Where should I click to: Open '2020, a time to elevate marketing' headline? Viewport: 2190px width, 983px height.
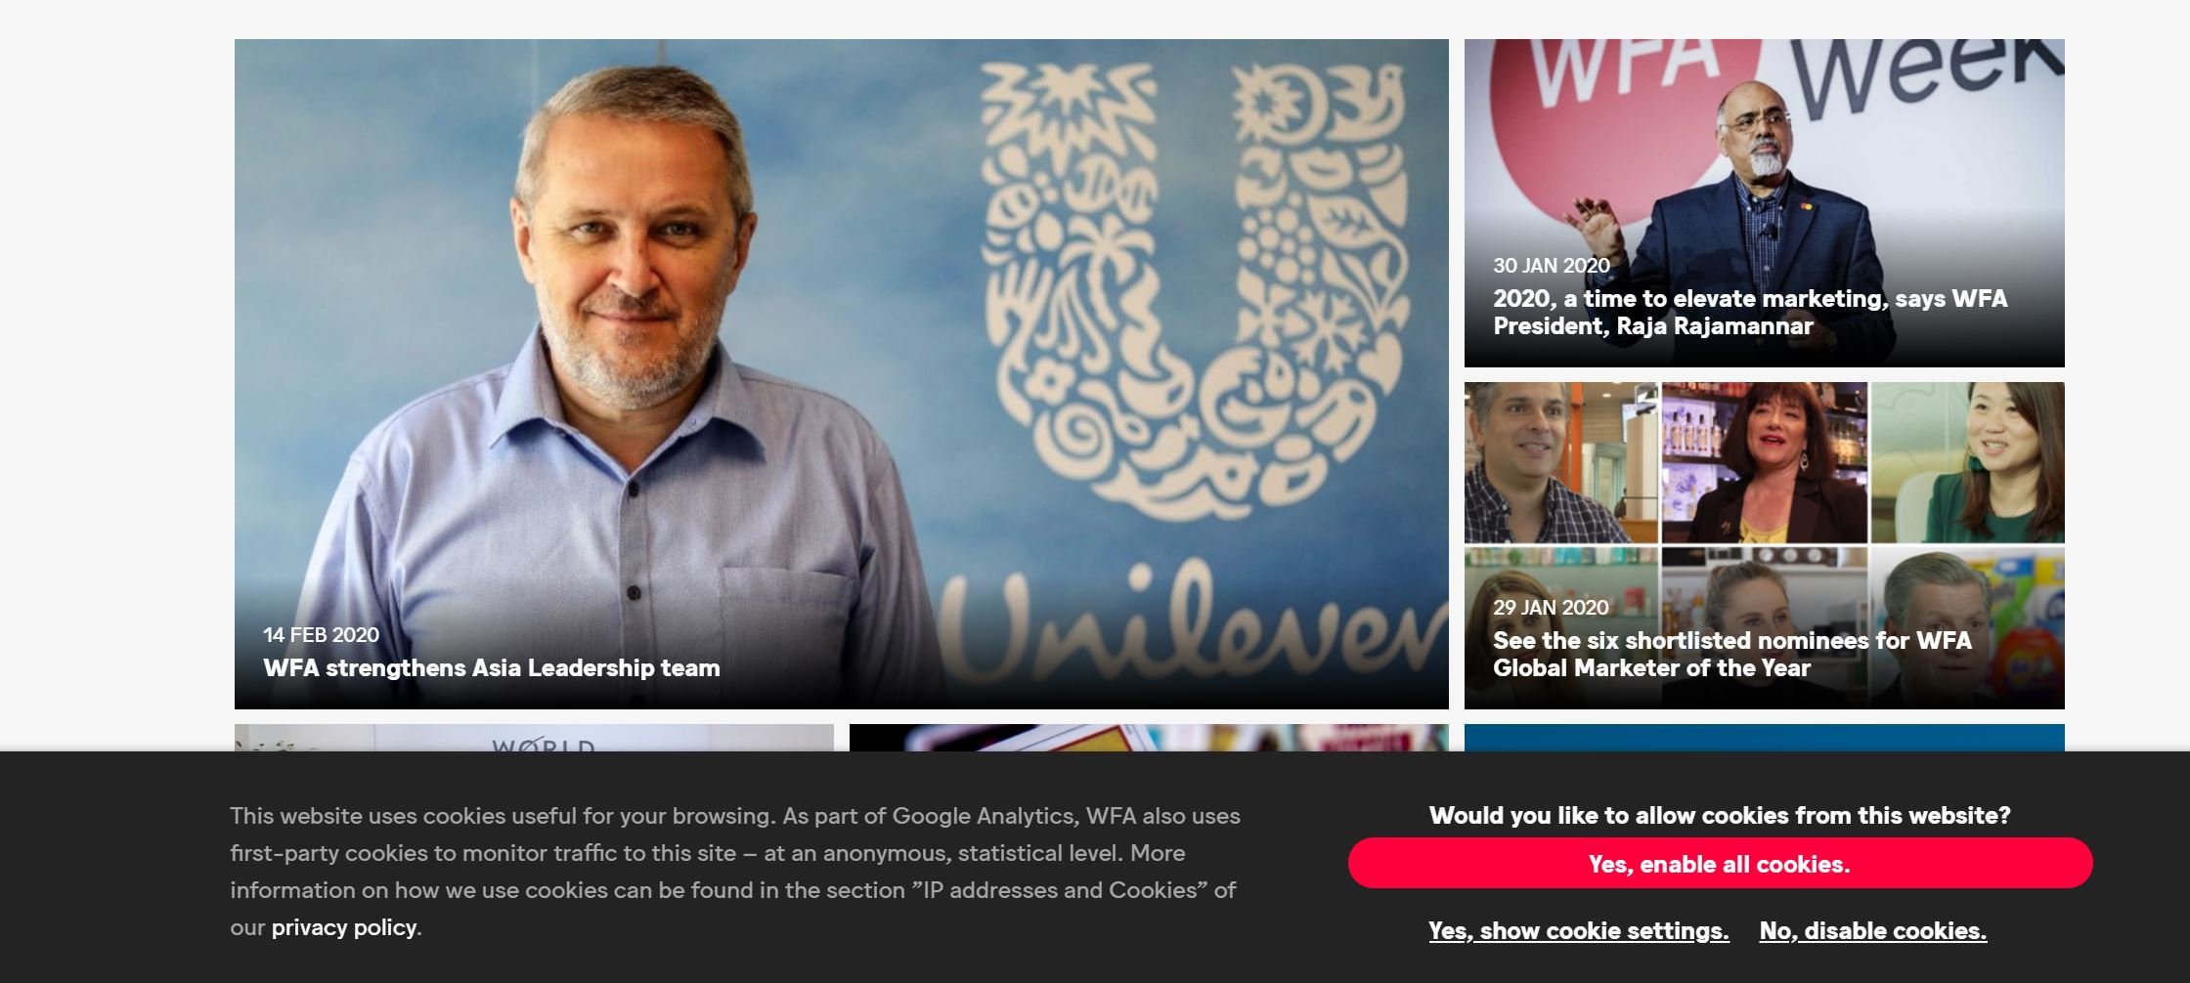click(x=1750, y=312)
